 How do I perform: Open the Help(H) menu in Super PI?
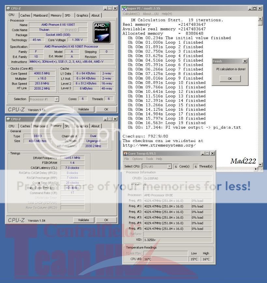167,14
